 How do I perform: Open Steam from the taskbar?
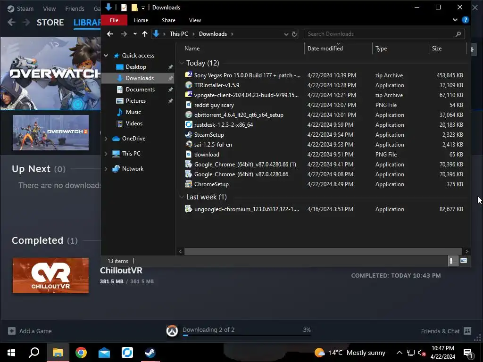click(150, 353)
